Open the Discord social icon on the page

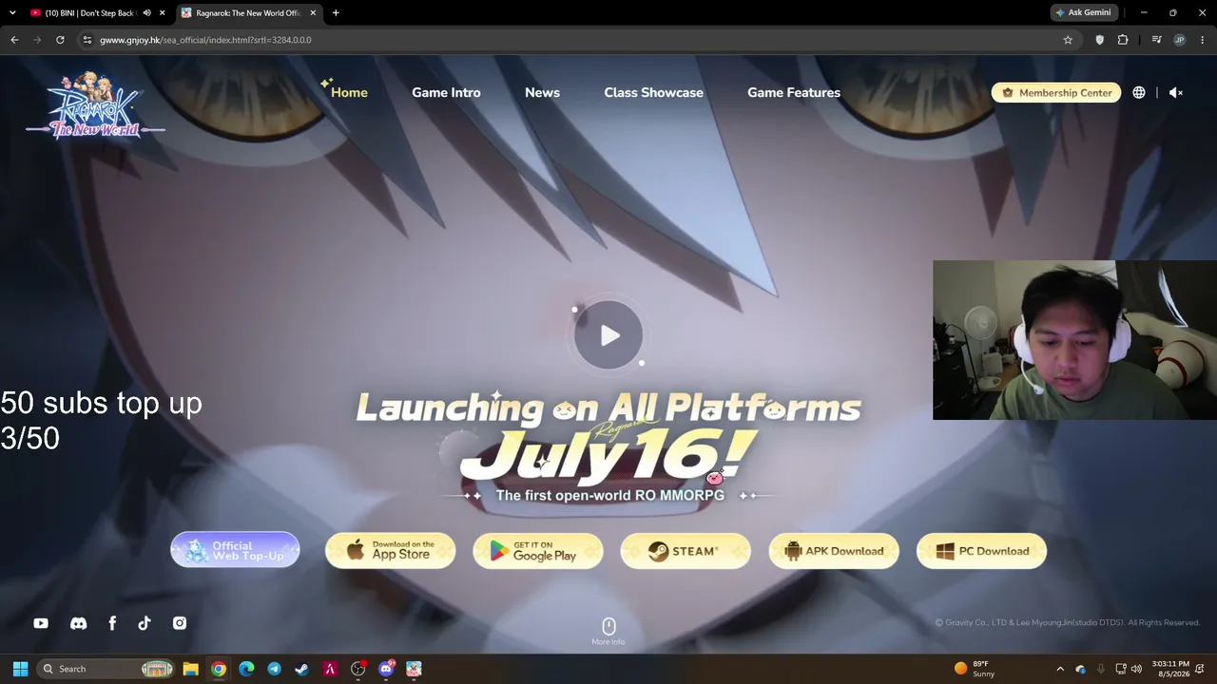pos(78,623)
